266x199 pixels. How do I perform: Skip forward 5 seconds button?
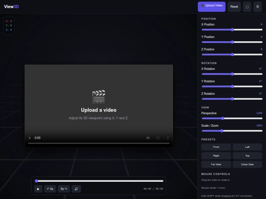coord(64,189)
